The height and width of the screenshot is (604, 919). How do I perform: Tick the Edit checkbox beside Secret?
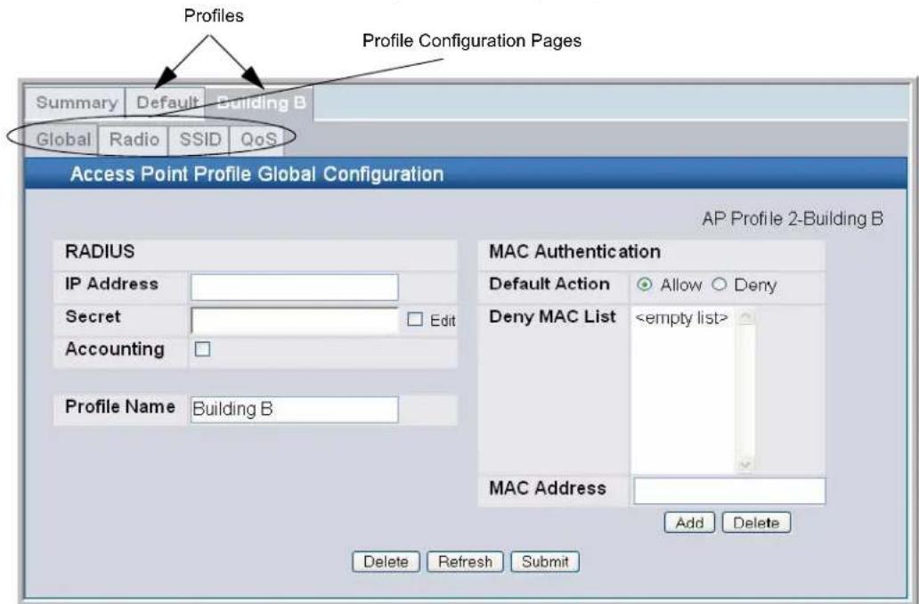pos(415,319)
